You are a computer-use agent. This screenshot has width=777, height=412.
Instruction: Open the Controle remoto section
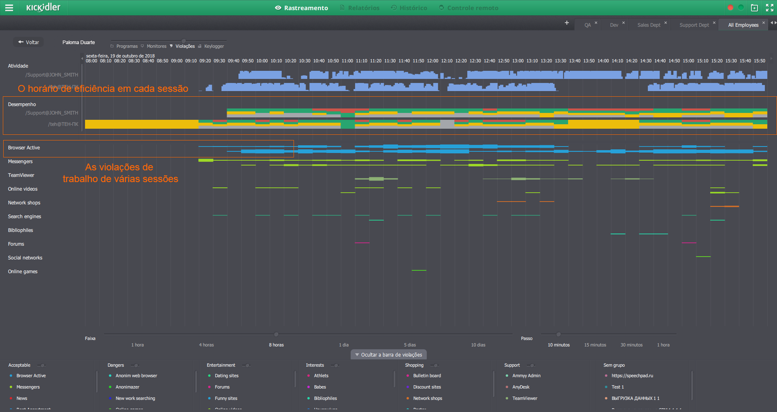click(x=469, y=8)
